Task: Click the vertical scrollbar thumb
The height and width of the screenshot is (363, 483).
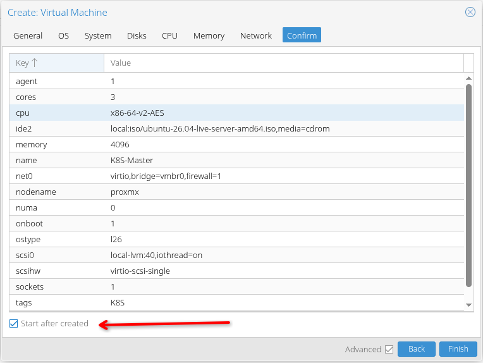Action: click(469, 185)
